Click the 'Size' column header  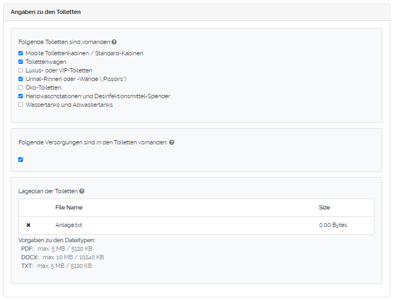(x=324, y=207)
